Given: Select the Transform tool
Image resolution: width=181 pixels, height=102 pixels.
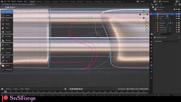Looking at the screenshot, I should point(7,32).
